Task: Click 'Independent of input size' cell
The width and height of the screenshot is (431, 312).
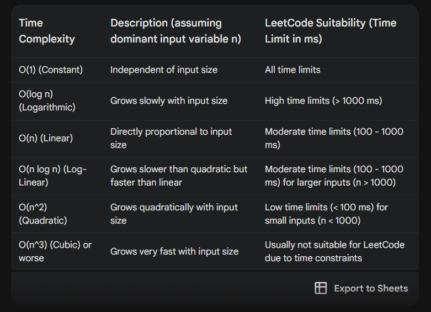Action: tap(164, 70)
